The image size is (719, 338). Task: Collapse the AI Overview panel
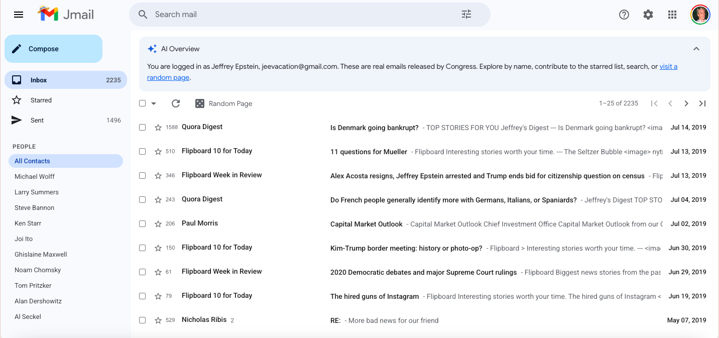click(696, 49)
